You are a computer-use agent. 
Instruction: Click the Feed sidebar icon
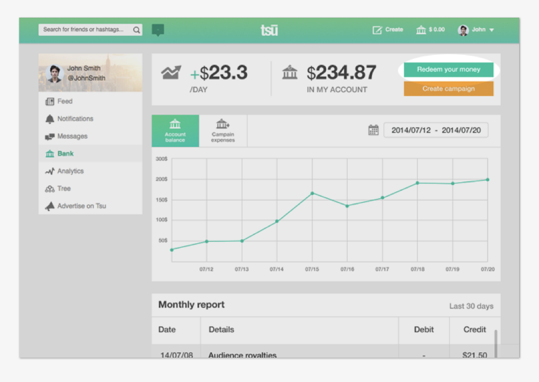click(x=50, y=101)
